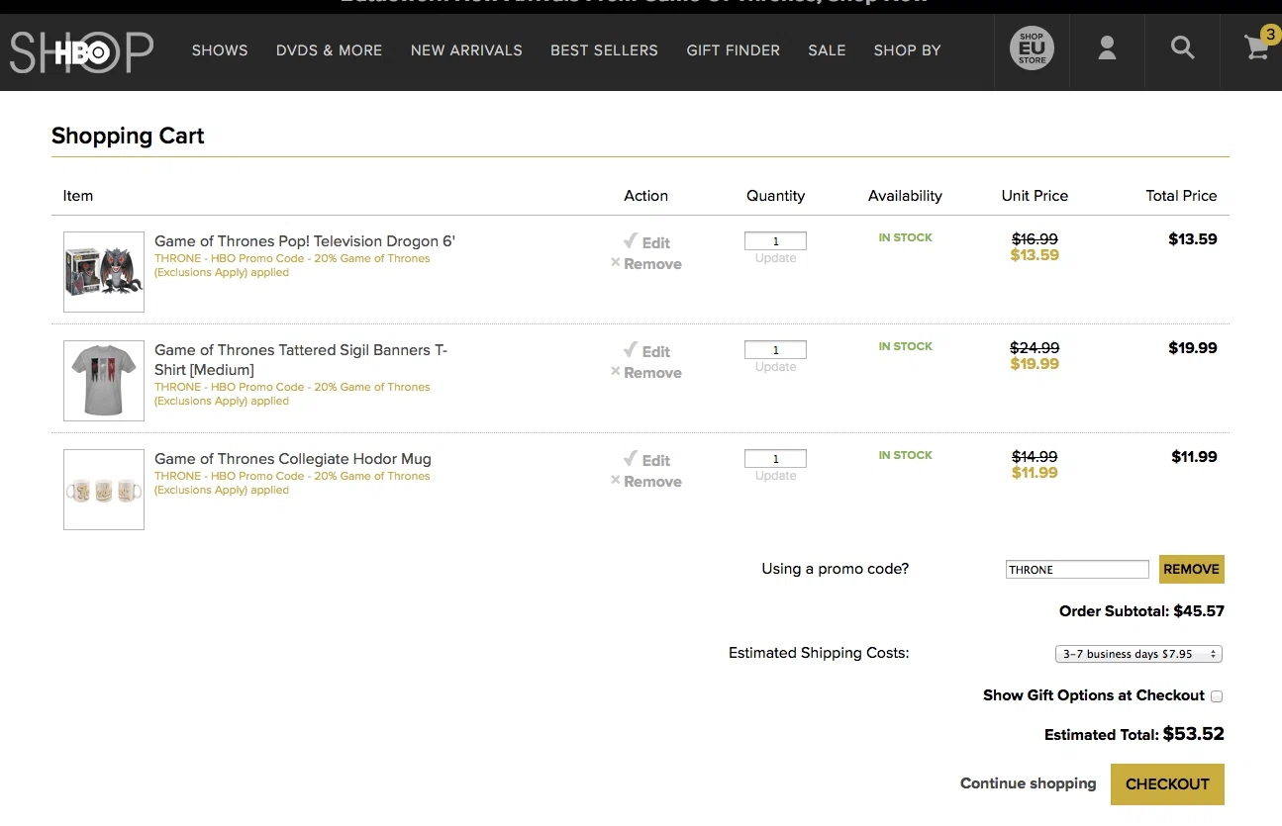Click the Order Subtotal $45.57 text
This screenshot has height=826, width=1282.
[1141, 611]
